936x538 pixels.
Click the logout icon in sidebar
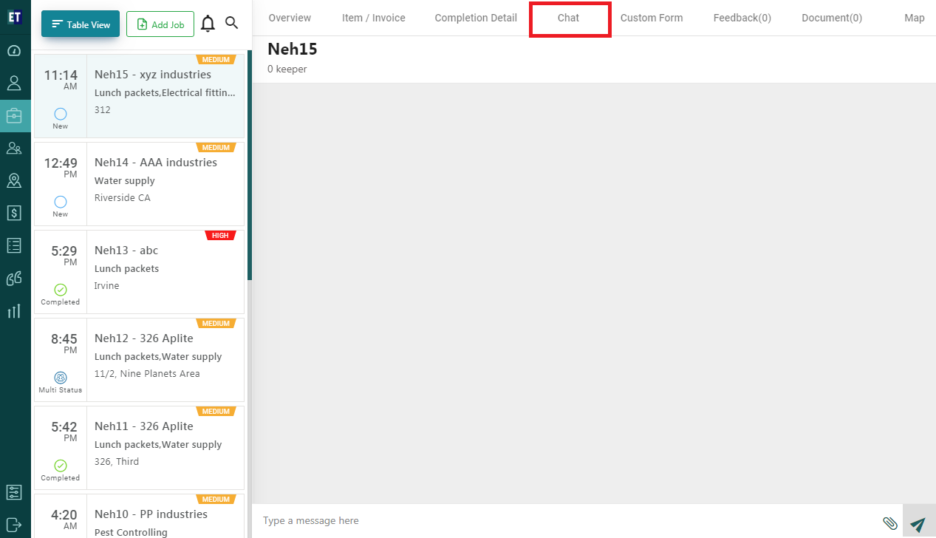(x=14, y=524)
